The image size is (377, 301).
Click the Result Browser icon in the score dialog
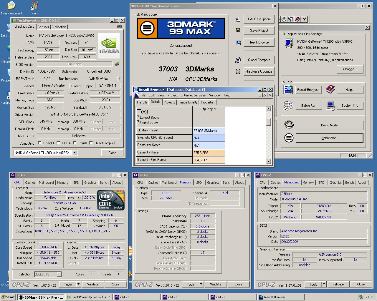[x=238, y=43]
